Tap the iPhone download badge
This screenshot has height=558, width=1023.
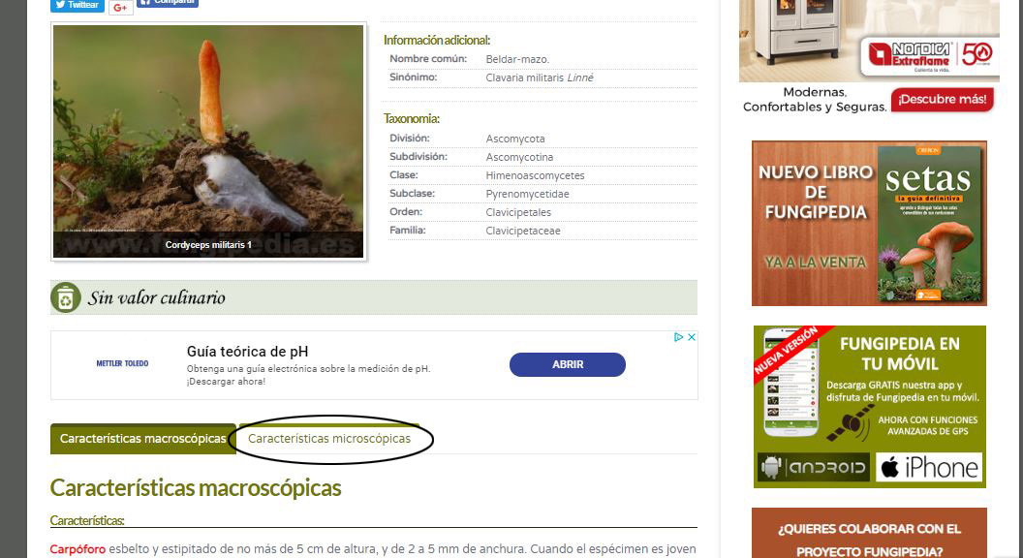point(929,468)
